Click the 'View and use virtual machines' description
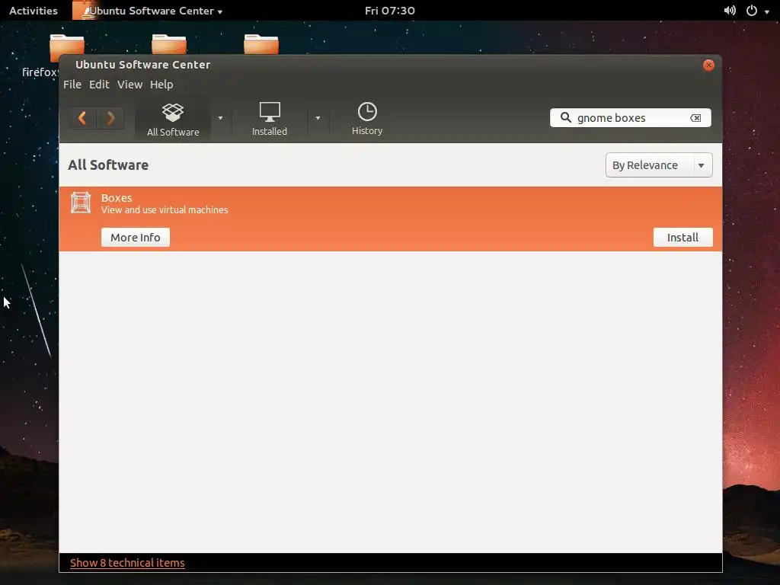 [165, 210]
